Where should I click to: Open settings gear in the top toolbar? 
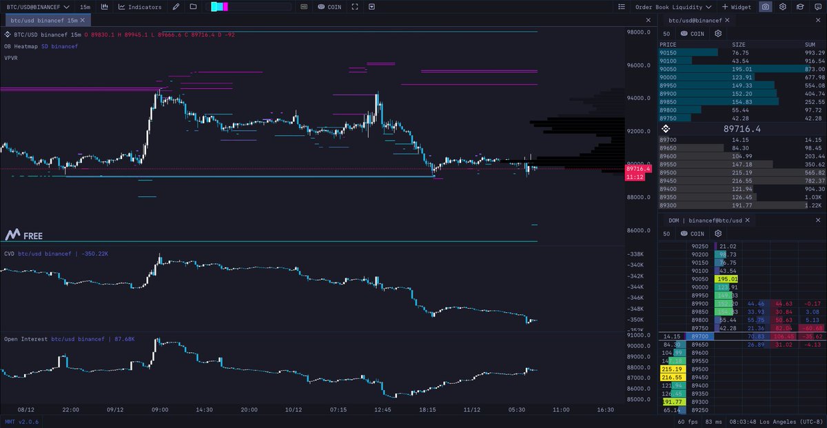pos(783,7)
